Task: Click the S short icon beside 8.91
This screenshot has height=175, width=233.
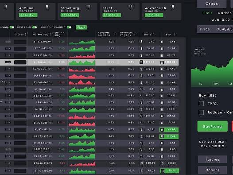Action: click(x=141, y=89)
